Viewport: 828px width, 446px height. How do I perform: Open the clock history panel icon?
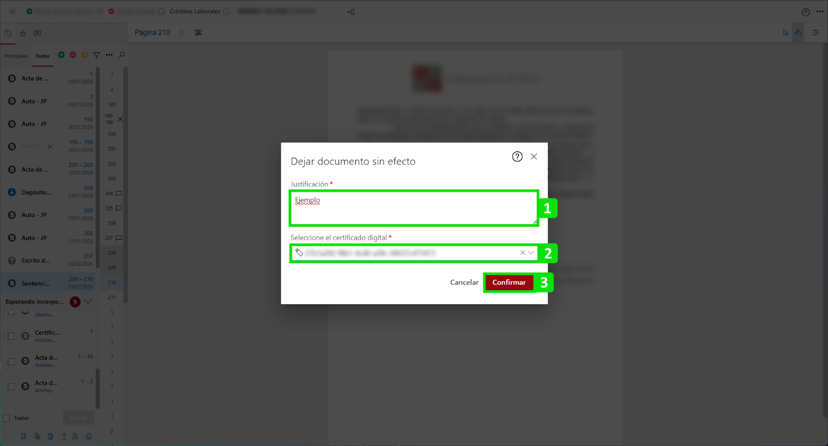(x=8, y=33)
